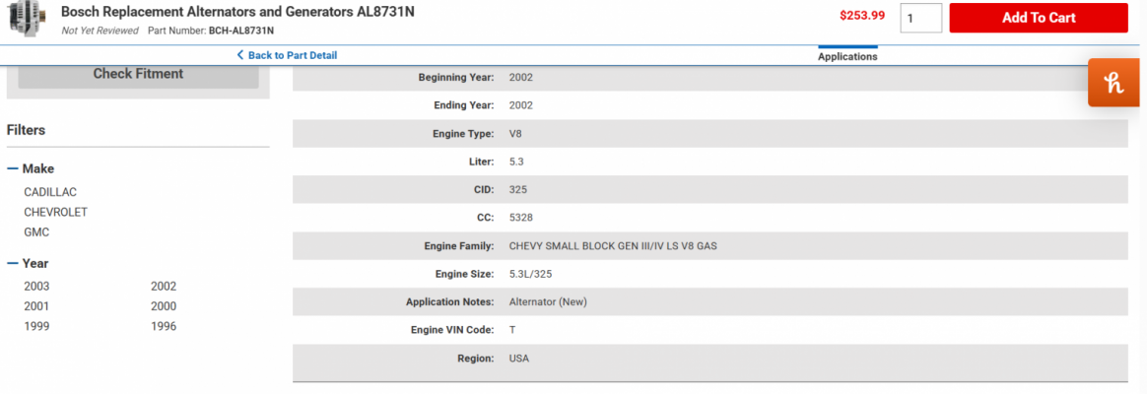
Task: Select the 1999 year filter
Action: click(36, 327)
